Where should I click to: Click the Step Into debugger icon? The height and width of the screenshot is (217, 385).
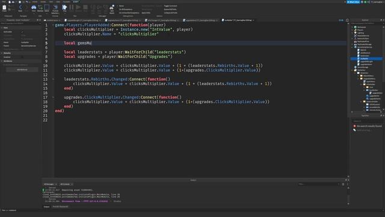(93, 8)
